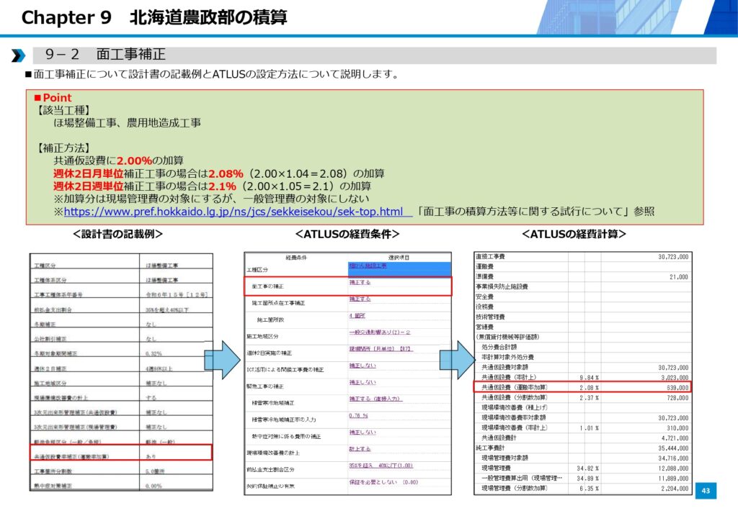738x521 pixels.
Task: Click the page number 43 badge
Action: tap(706, 491)
